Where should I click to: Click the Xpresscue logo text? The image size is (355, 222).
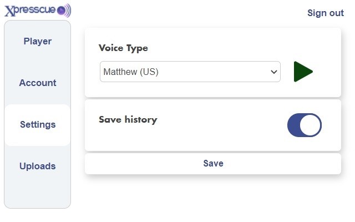pyautogui.click(x=28, y=10)
